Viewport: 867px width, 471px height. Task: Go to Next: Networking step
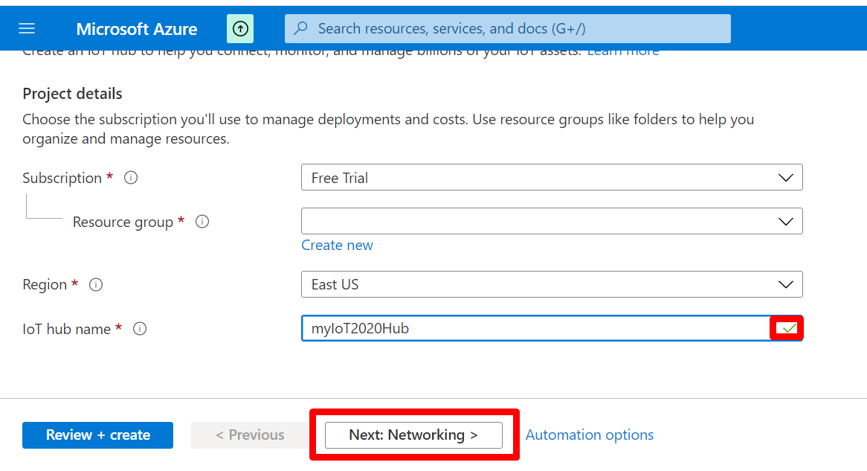[x=413, y=435]
